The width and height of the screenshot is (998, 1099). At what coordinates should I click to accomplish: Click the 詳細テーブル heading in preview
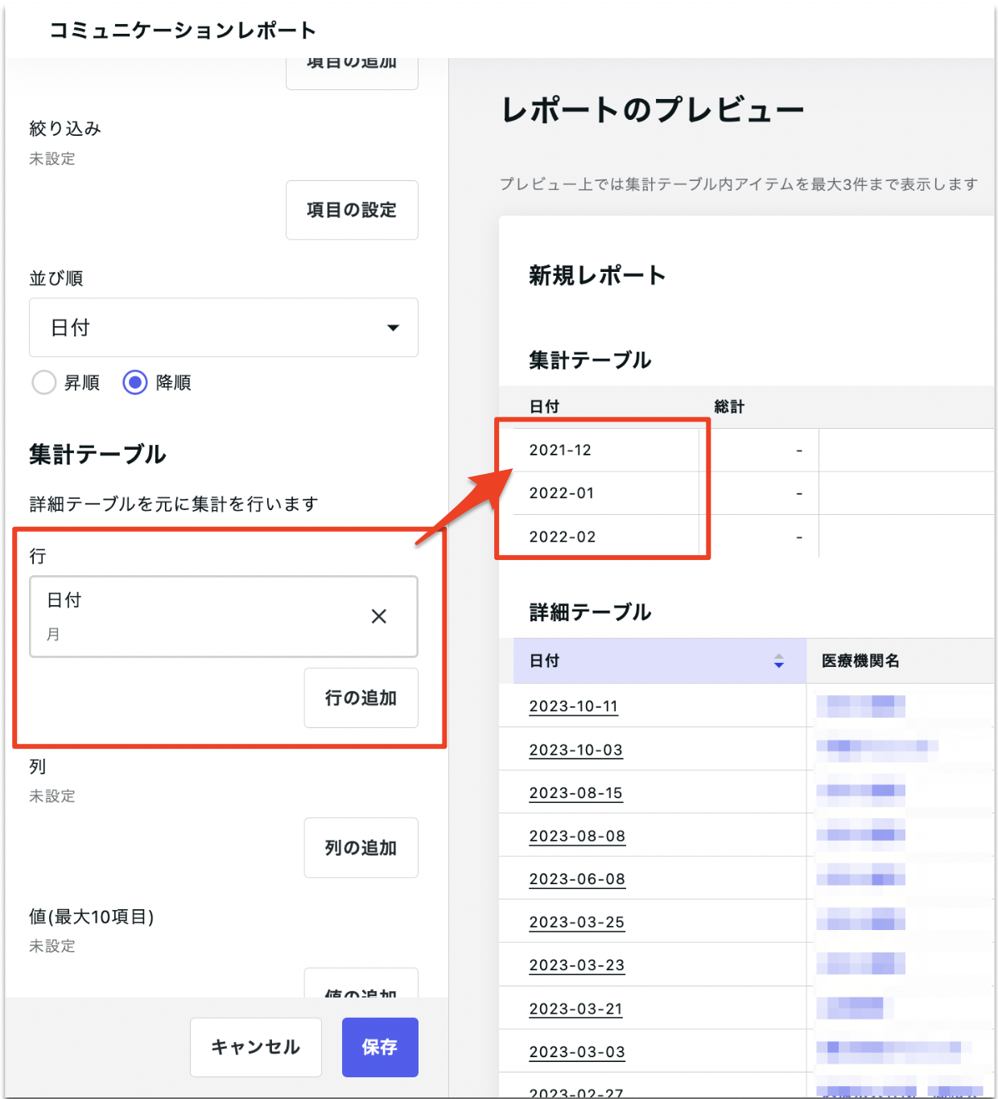pyautogui.click(x=590, y=612)
